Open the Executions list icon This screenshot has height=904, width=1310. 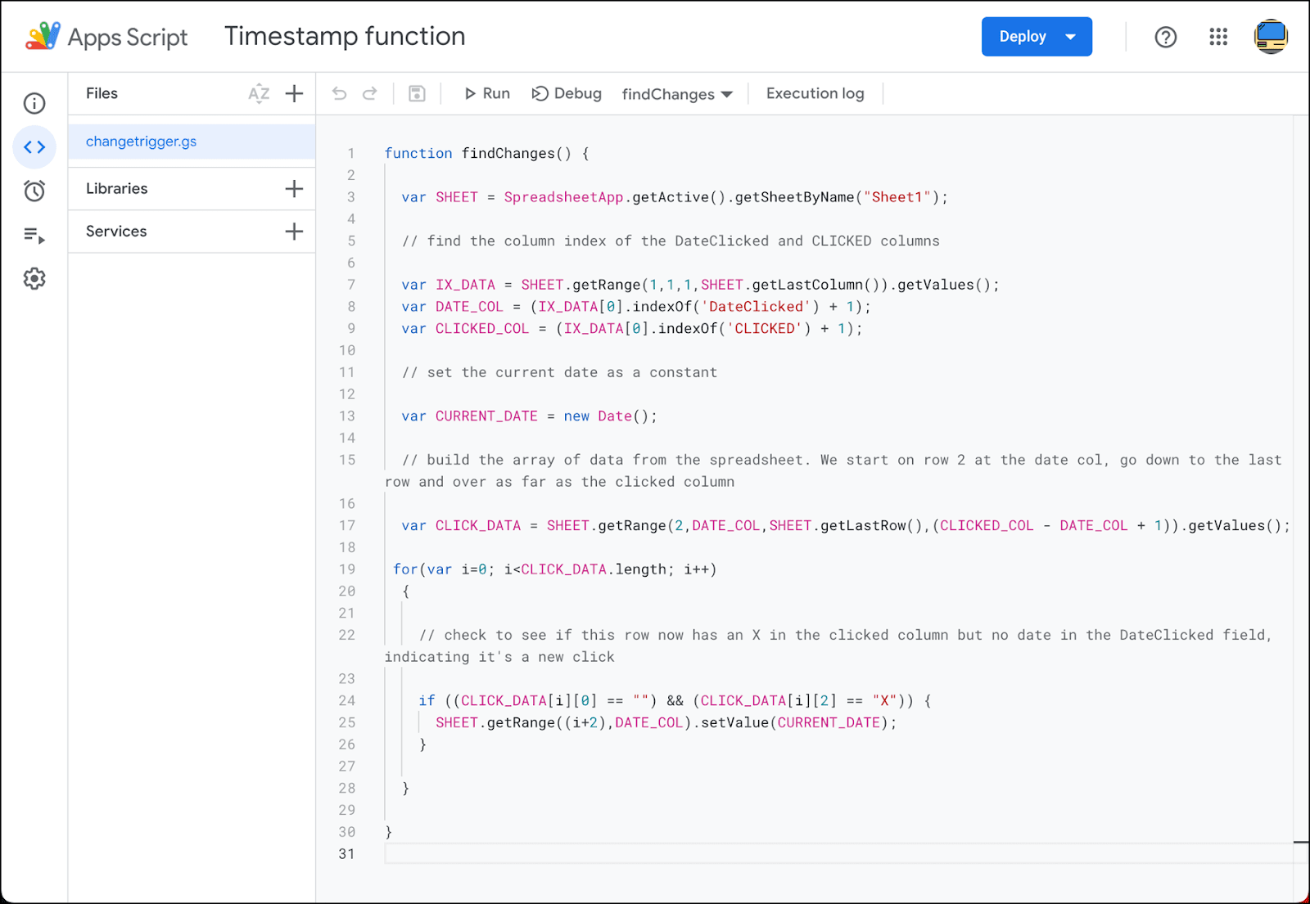(34, 236)
